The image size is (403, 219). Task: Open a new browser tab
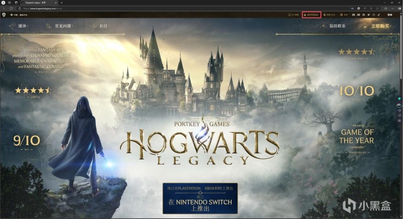pos(61,3)
